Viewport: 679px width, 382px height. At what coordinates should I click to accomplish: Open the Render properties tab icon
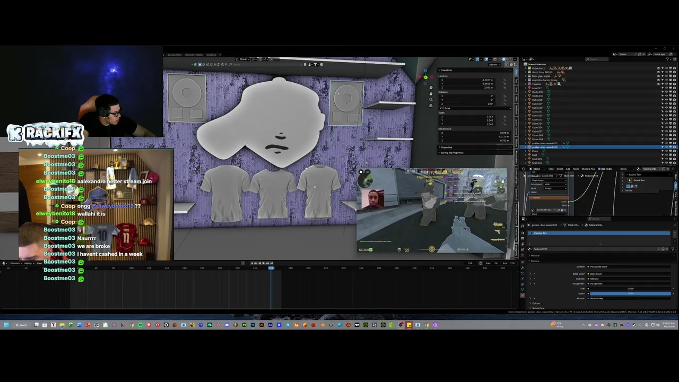(x=523, y=233)
